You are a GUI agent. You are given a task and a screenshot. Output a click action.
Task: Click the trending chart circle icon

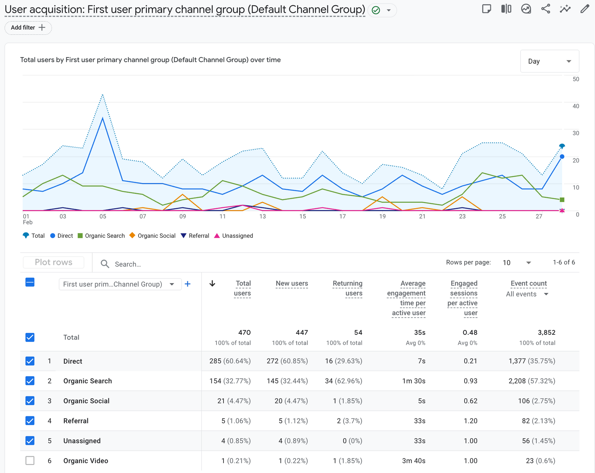[526, 9]
